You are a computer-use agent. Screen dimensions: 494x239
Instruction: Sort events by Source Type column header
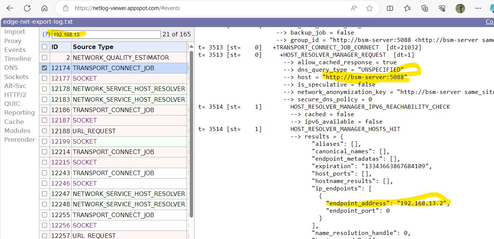coord(129,47)
